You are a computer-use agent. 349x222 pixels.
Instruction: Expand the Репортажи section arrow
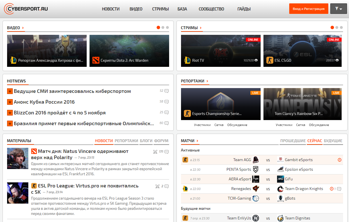point(207,81)
